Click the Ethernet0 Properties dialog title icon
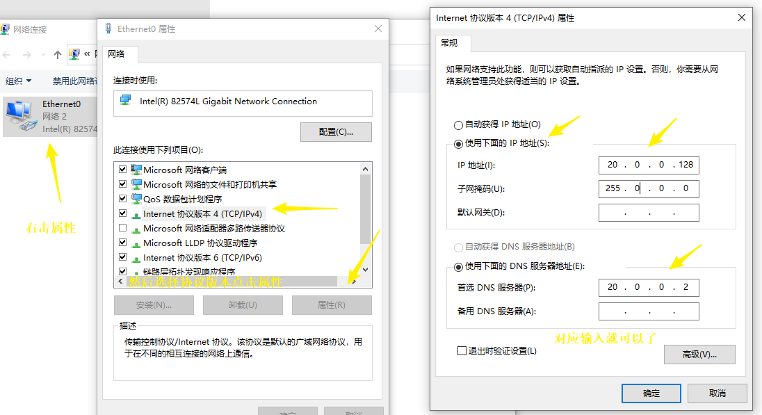762x415 pixels. coord(108,29)
